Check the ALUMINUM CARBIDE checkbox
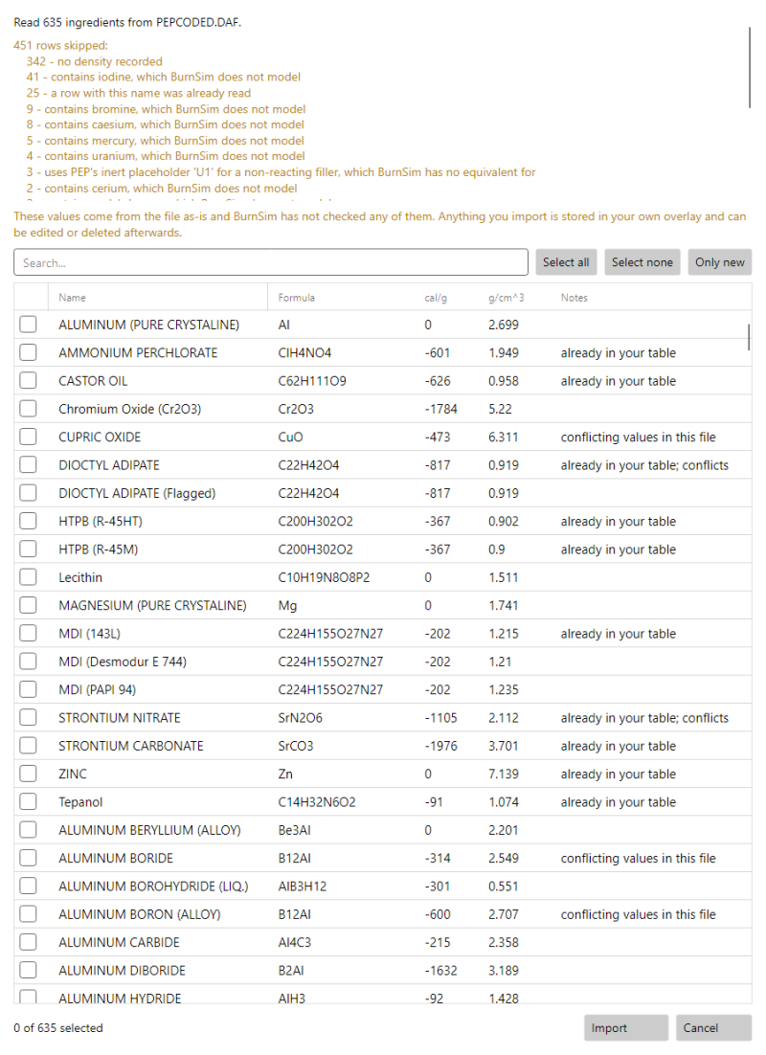 pyautogui.click(x=28, y=942)
